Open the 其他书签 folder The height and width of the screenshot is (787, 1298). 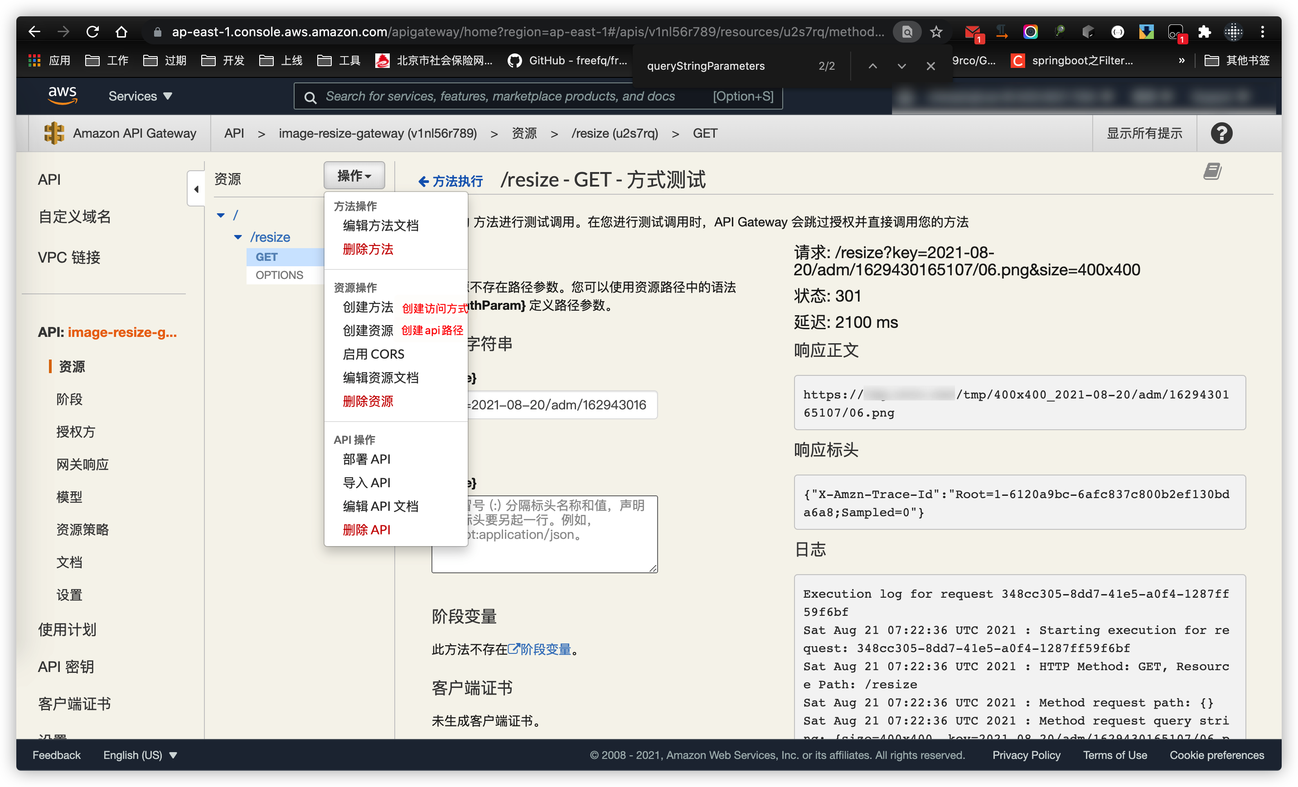click(1237, 61)
